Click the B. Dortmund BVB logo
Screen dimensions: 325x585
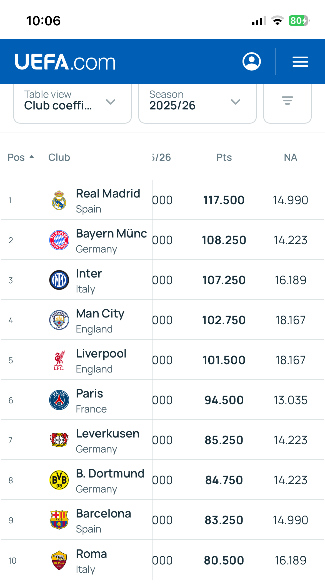tap(59, 480)
